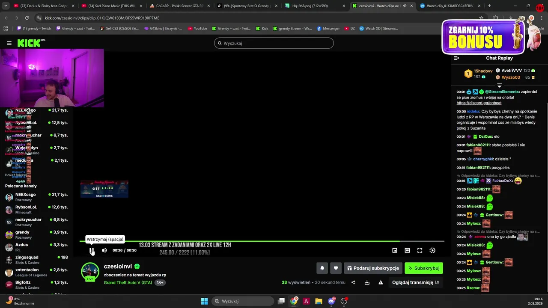Open 1Shadovv top gifter entry
Viewport: 548px width, 308px height.
click(x=478, y=74)
